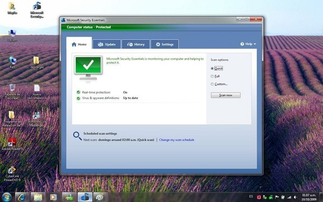Viewport: 323px width, 202px height.
Task: Click the 'Up to date' definitions status
Action: click(130, 98)
